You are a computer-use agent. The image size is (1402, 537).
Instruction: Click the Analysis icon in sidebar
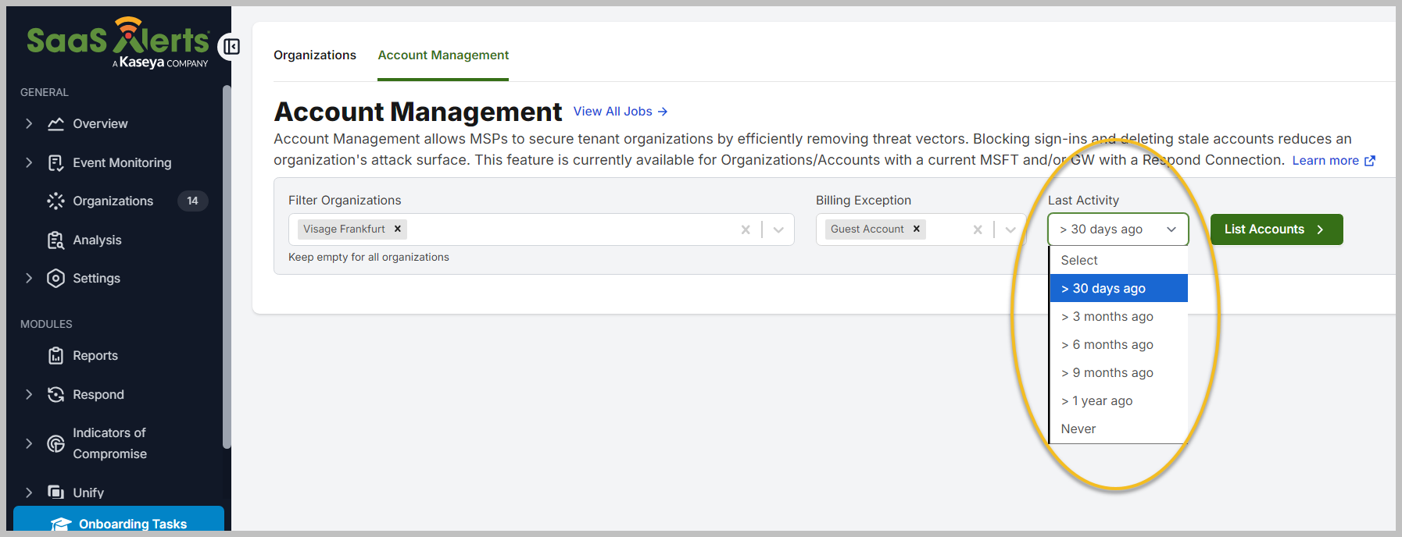(55, 240)
